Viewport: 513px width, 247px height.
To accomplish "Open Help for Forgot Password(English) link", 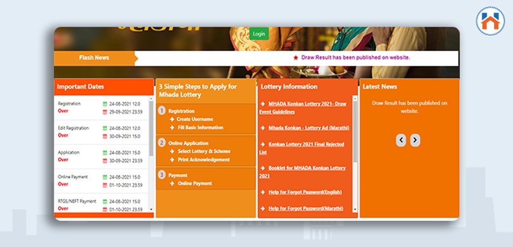I will tap(305, 192).
